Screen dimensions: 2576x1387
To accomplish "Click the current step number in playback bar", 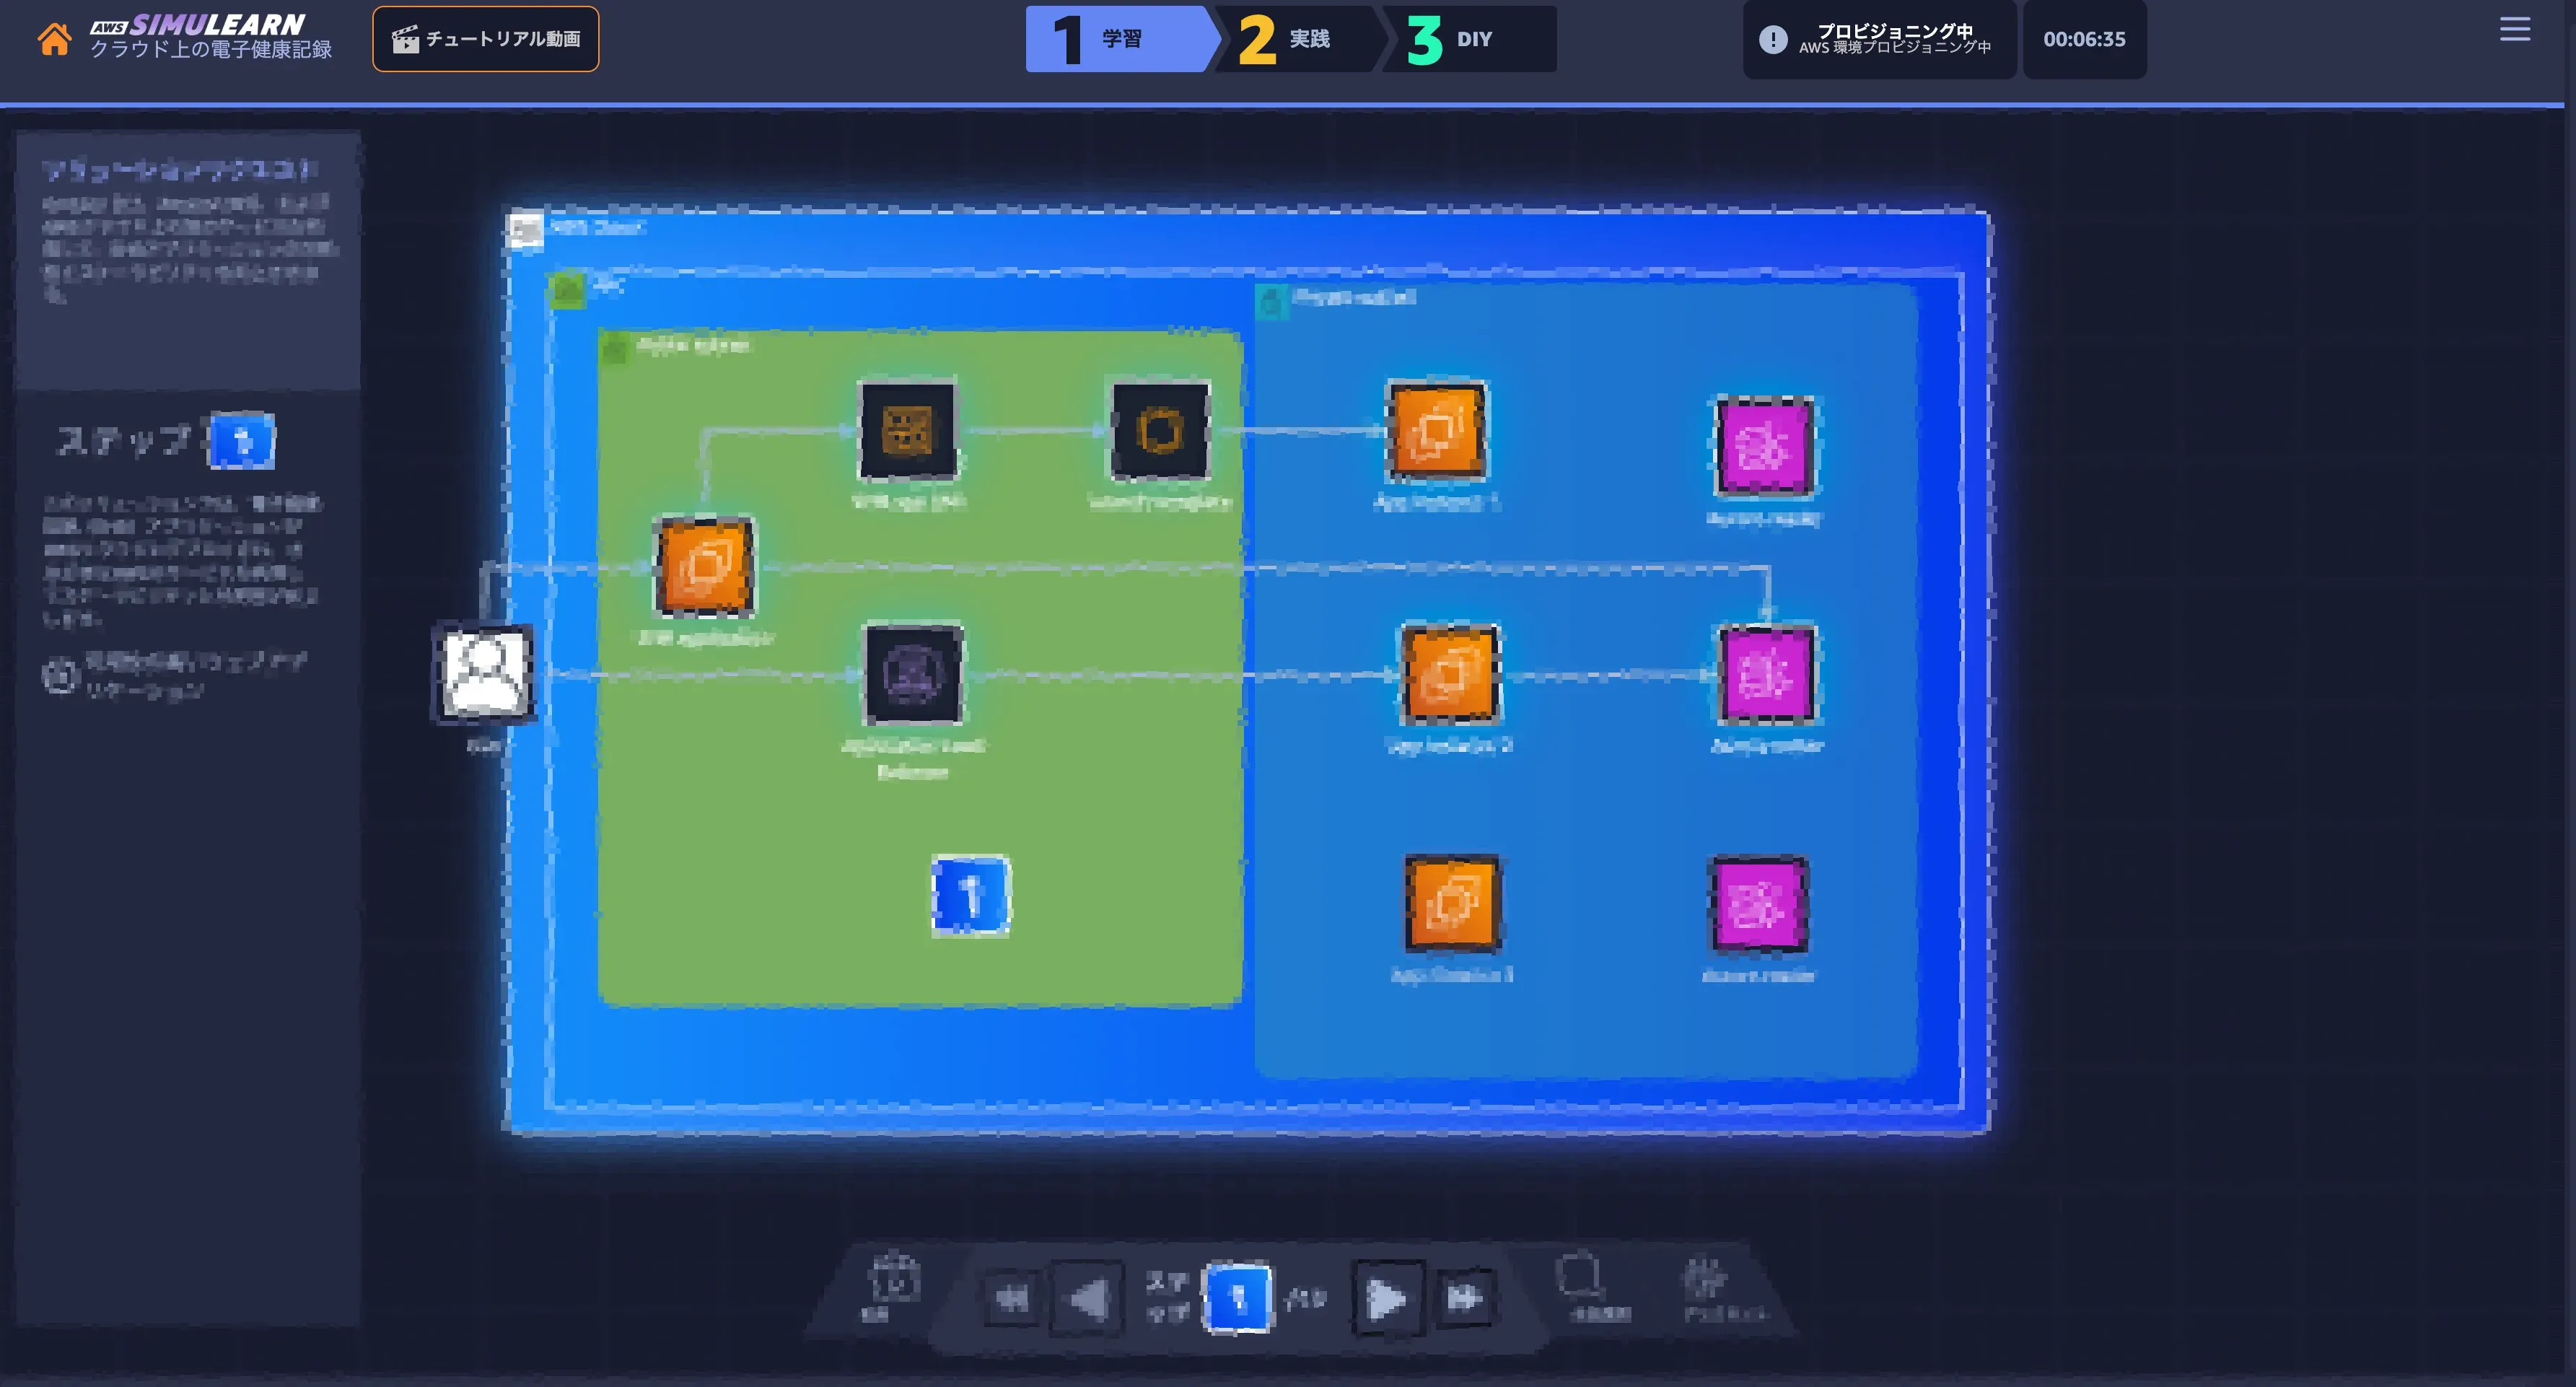I will (x=1237, y=1298).
